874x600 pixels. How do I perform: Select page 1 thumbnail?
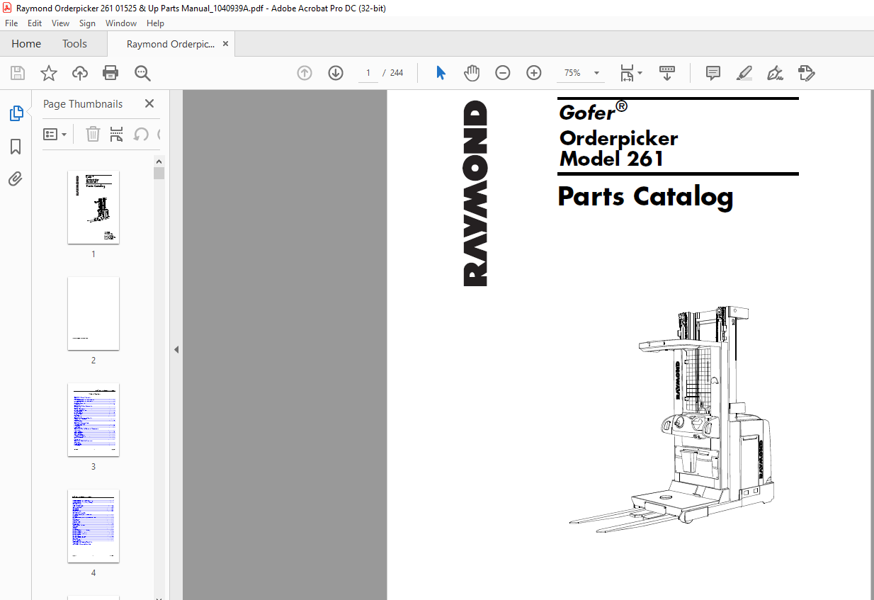(x=93, y=208)
